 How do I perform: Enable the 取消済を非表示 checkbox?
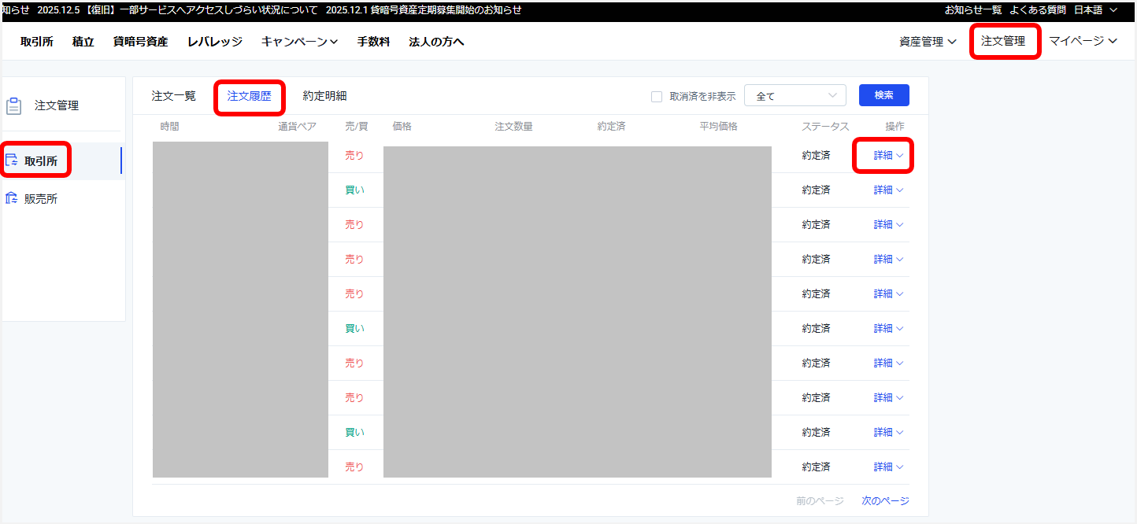tap(656, 95)
